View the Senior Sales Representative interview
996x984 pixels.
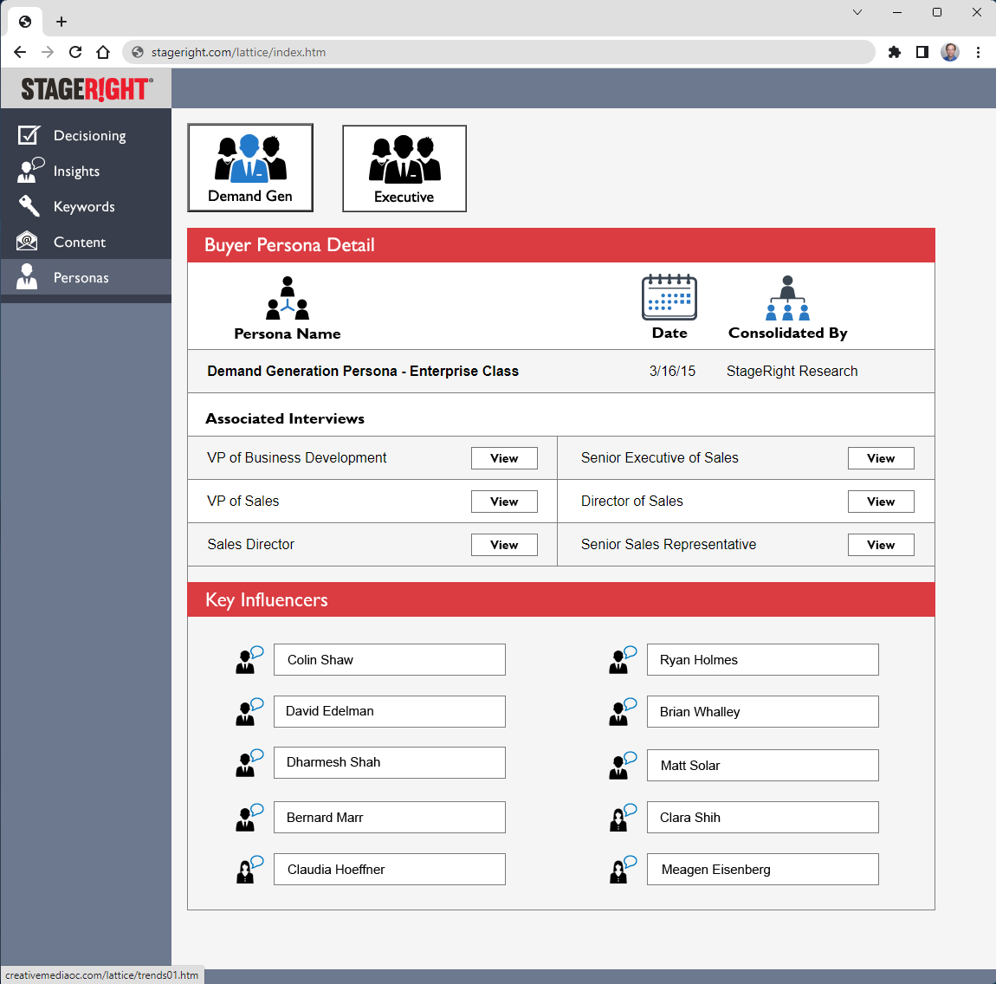(881, 545)
